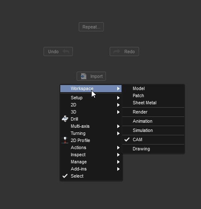This screenshot has width=201, height=209.
Task: Click the Import document icon
Action: pyautogui.click(x=83, y=76)
